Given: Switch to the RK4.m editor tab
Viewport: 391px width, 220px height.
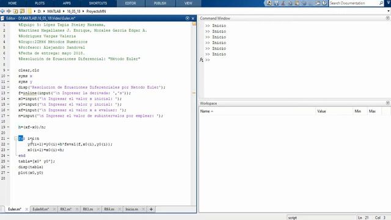Looking at the screenshot, I should click(109, 209).
